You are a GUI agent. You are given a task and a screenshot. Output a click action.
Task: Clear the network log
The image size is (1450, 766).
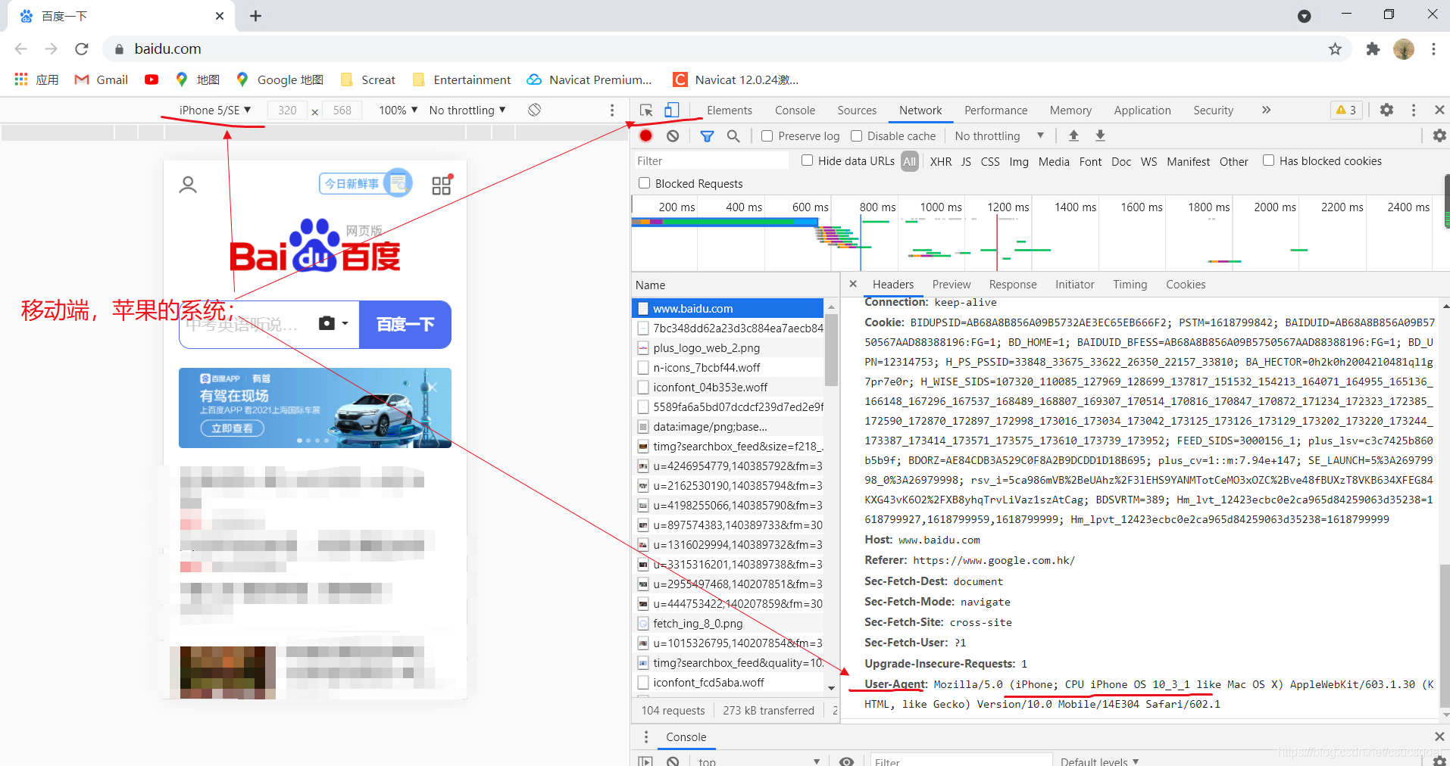[673, 135]
